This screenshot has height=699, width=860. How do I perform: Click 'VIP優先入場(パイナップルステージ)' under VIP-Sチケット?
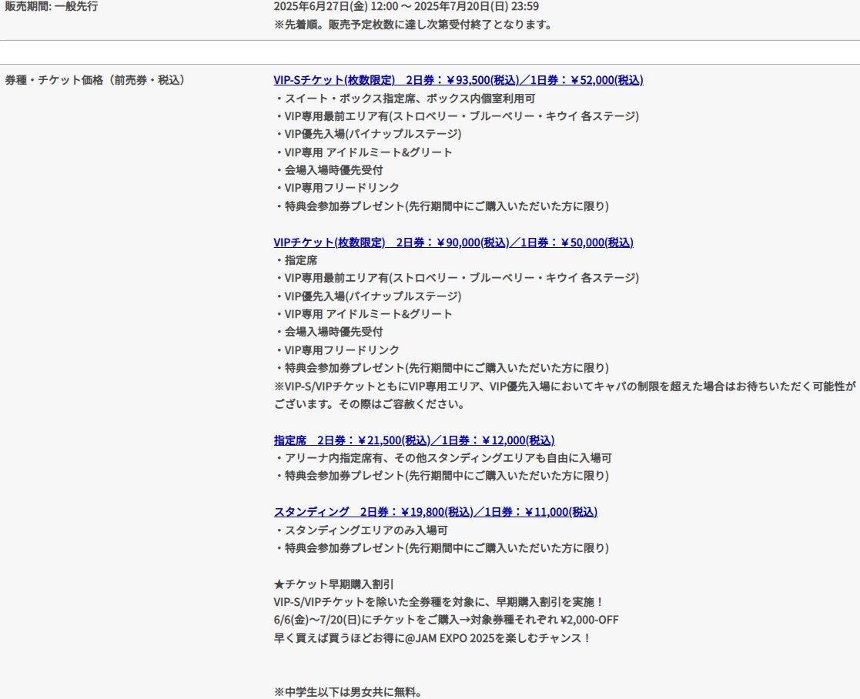(x=367, y=134)
